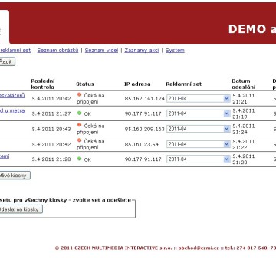Click the red status dot for IP 85.162.141.124

(x=79, y=94)
